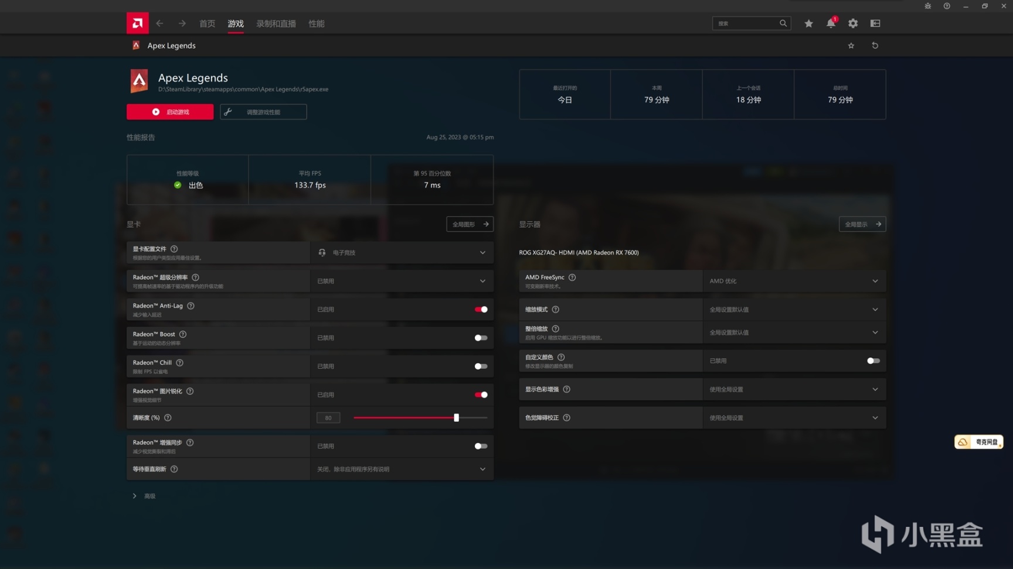The width and height of the screenshot is (1013, 569).
Task: Go back with the left arrow icon
Action: pos(159,23)
